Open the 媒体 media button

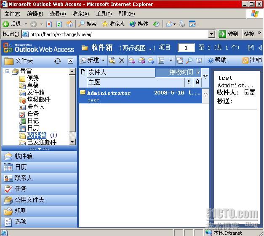tap(139, 24)
